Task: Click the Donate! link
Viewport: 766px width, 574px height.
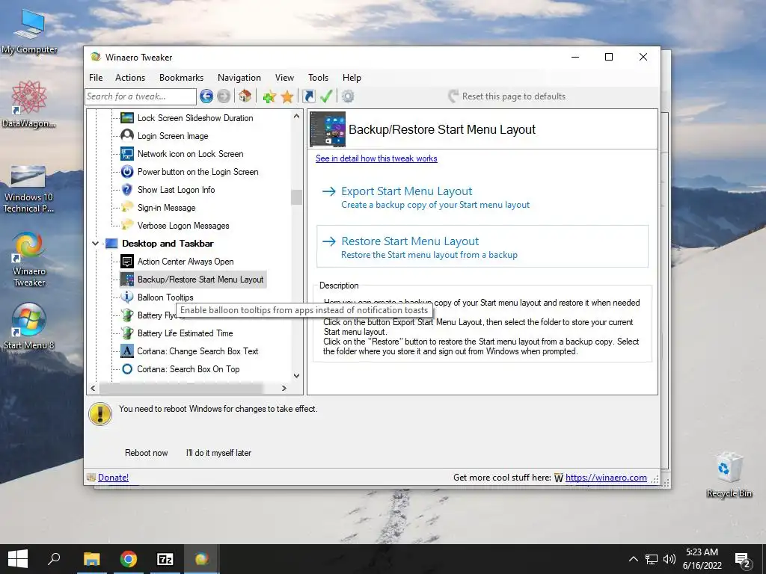Action: pyautogui.click(x=114, y=478)
